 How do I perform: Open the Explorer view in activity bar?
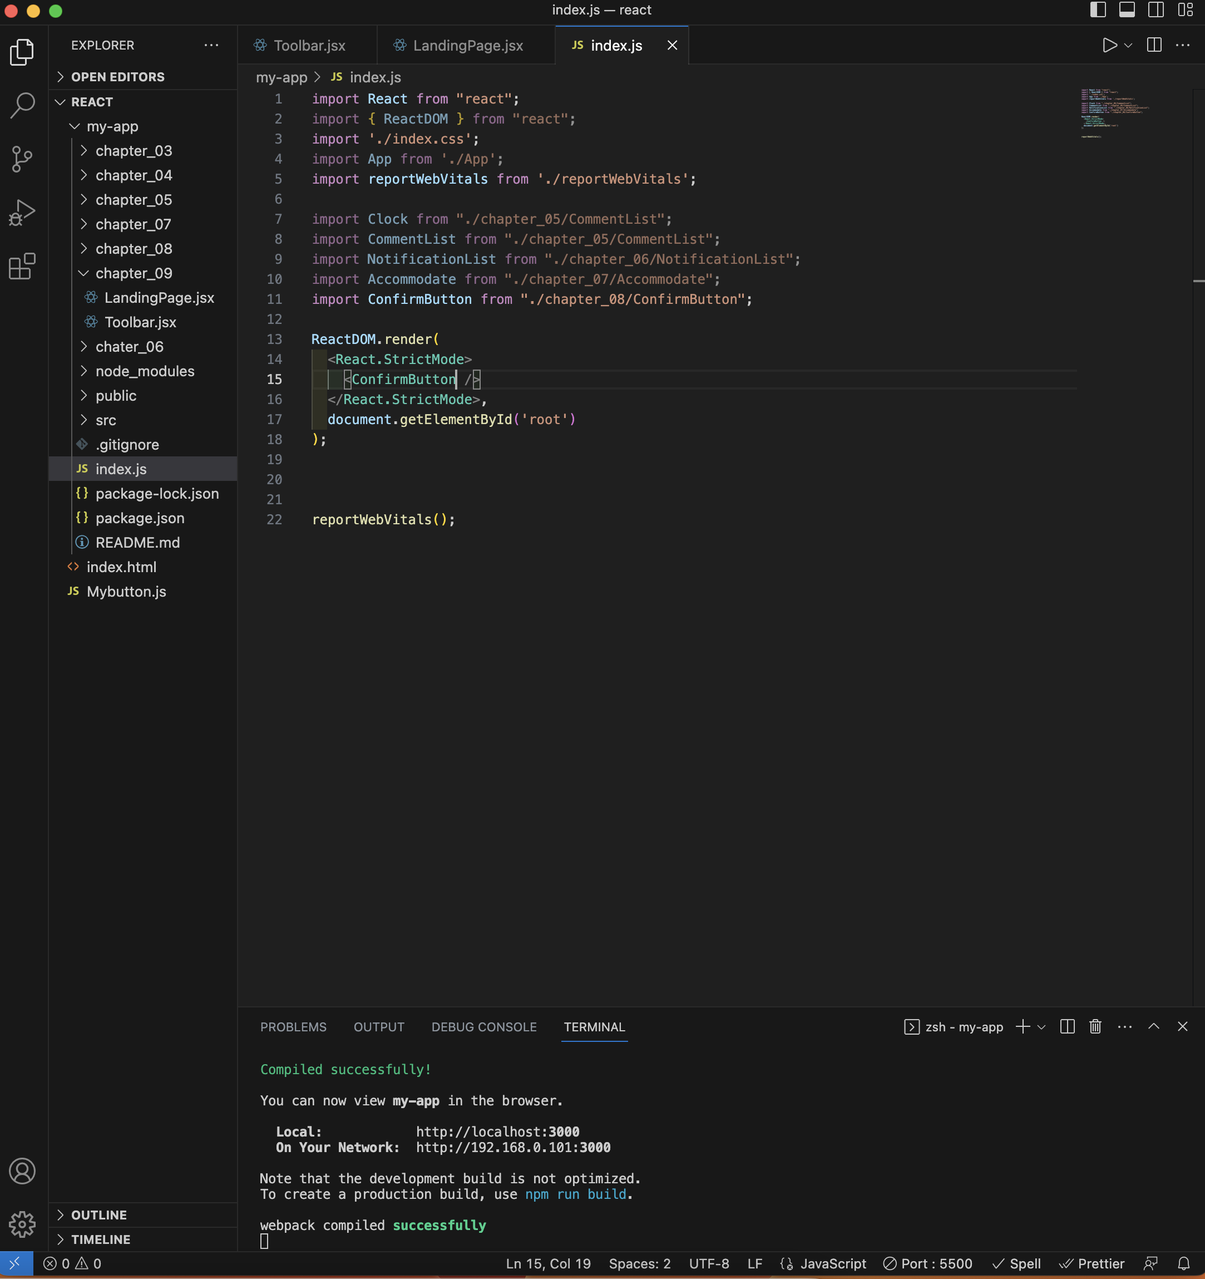click(22, 52)
